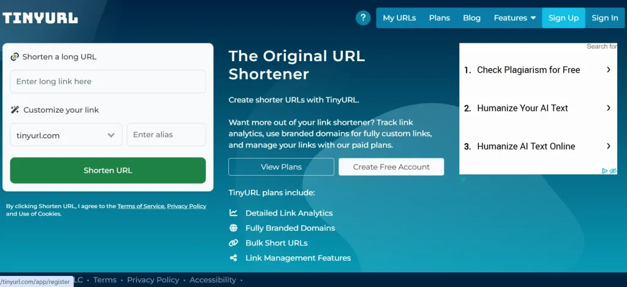The width and height of the screenshot is (627, 287).
Task: Go to the Plans page
Action: [x=439, y=18]
